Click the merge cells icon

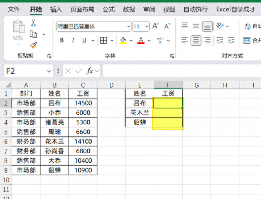click(247, 40)
